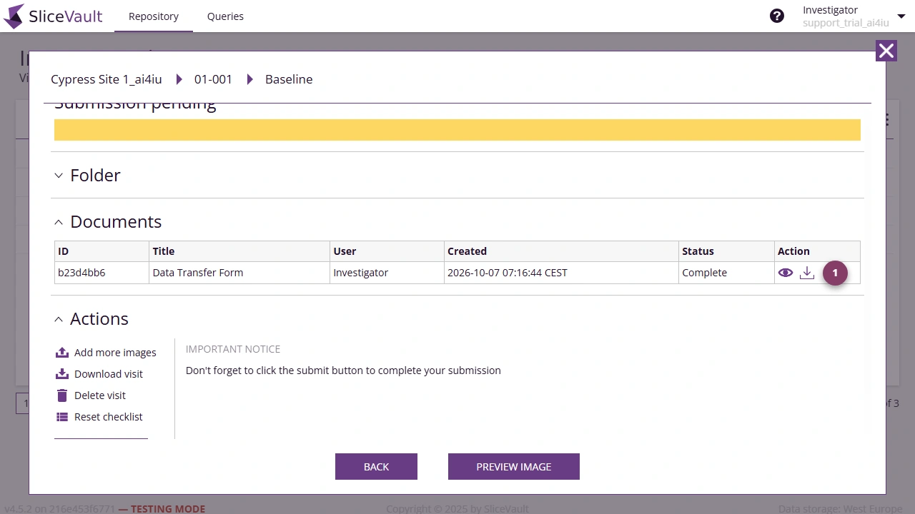Image resolution: width=915 pixels, height=514 pixels.
Task: Click the User column header
Action: (x=387, y=251)
